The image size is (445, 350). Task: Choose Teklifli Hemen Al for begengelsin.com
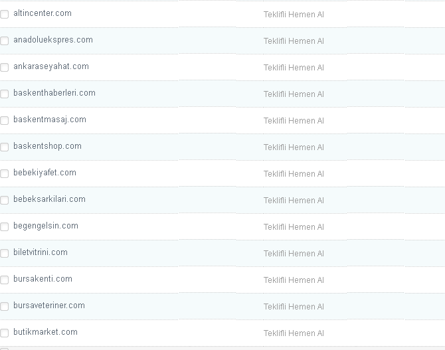point(294,227)
